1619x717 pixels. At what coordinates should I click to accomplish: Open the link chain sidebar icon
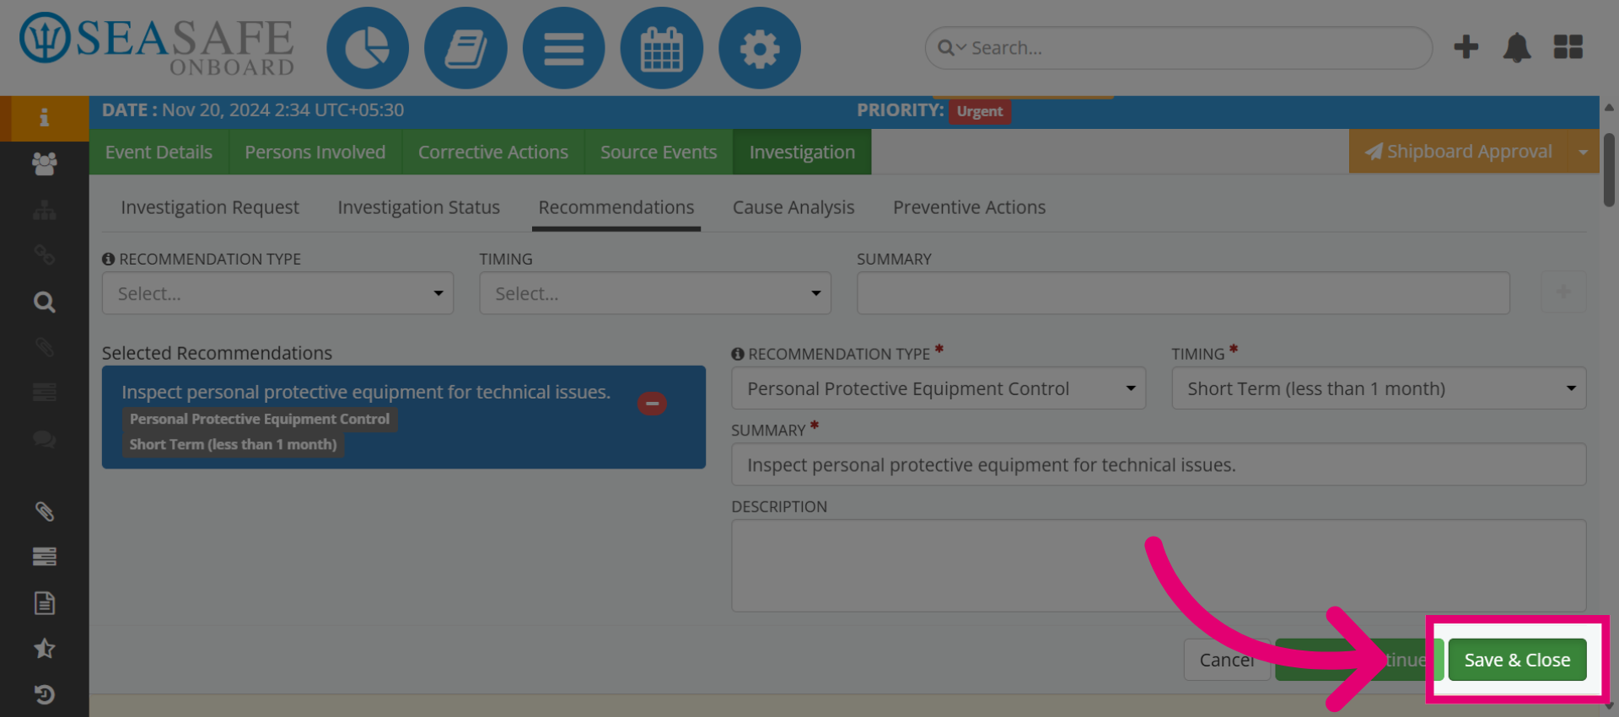tap(44, 255)
